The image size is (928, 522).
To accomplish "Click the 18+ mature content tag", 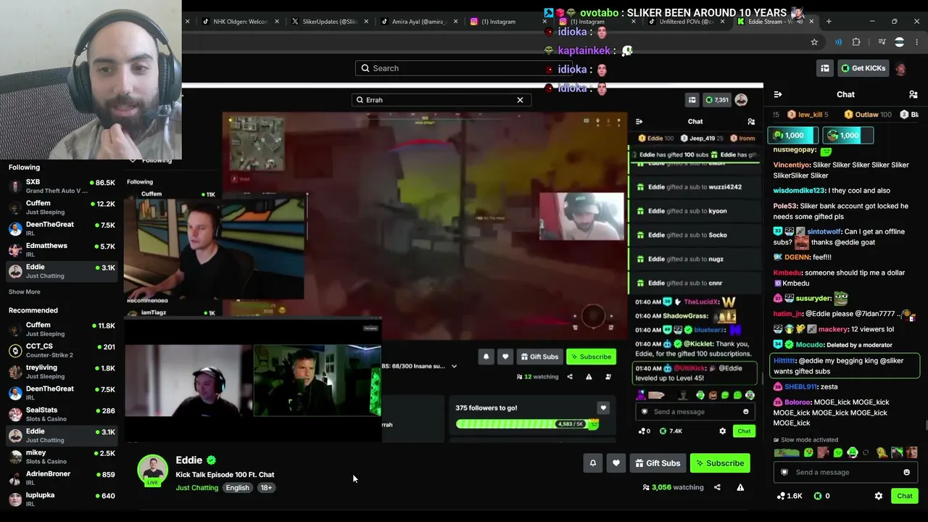I will pos(266,488).
